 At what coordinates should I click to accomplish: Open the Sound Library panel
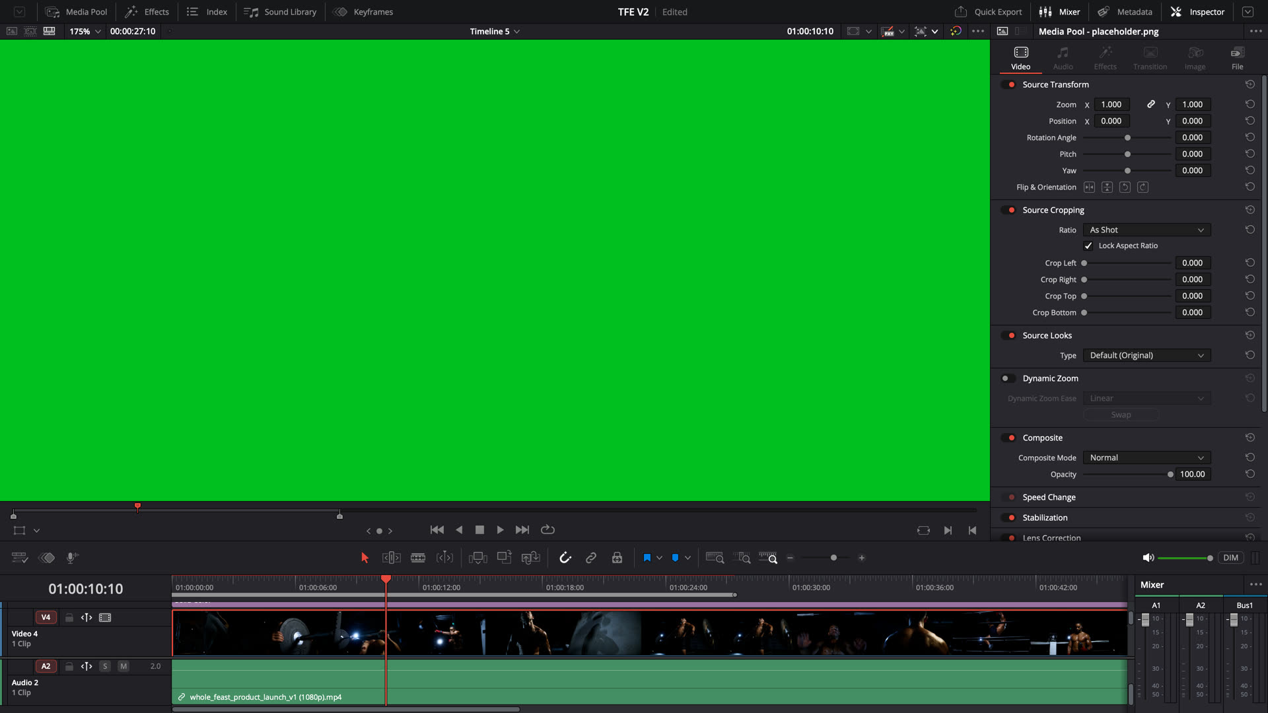280,12
